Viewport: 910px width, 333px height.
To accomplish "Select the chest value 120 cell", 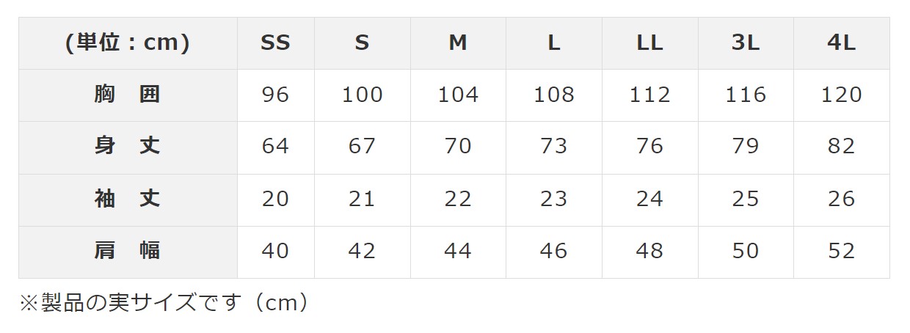I will click(841, 95).
